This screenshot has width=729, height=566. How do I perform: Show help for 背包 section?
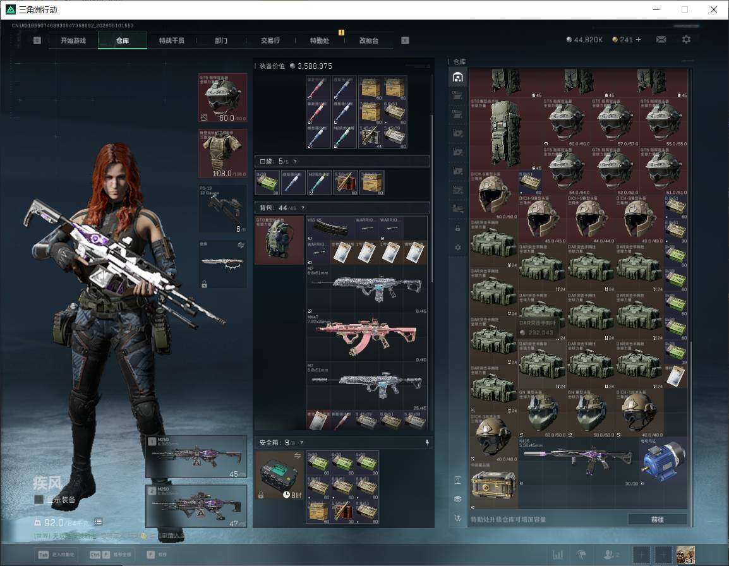[303, 208]
